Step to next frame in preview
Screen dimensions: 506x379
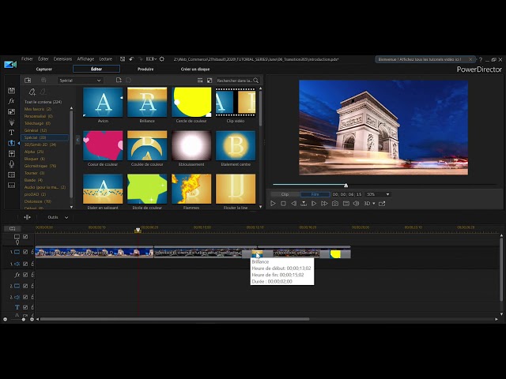[x=314, y=204]
